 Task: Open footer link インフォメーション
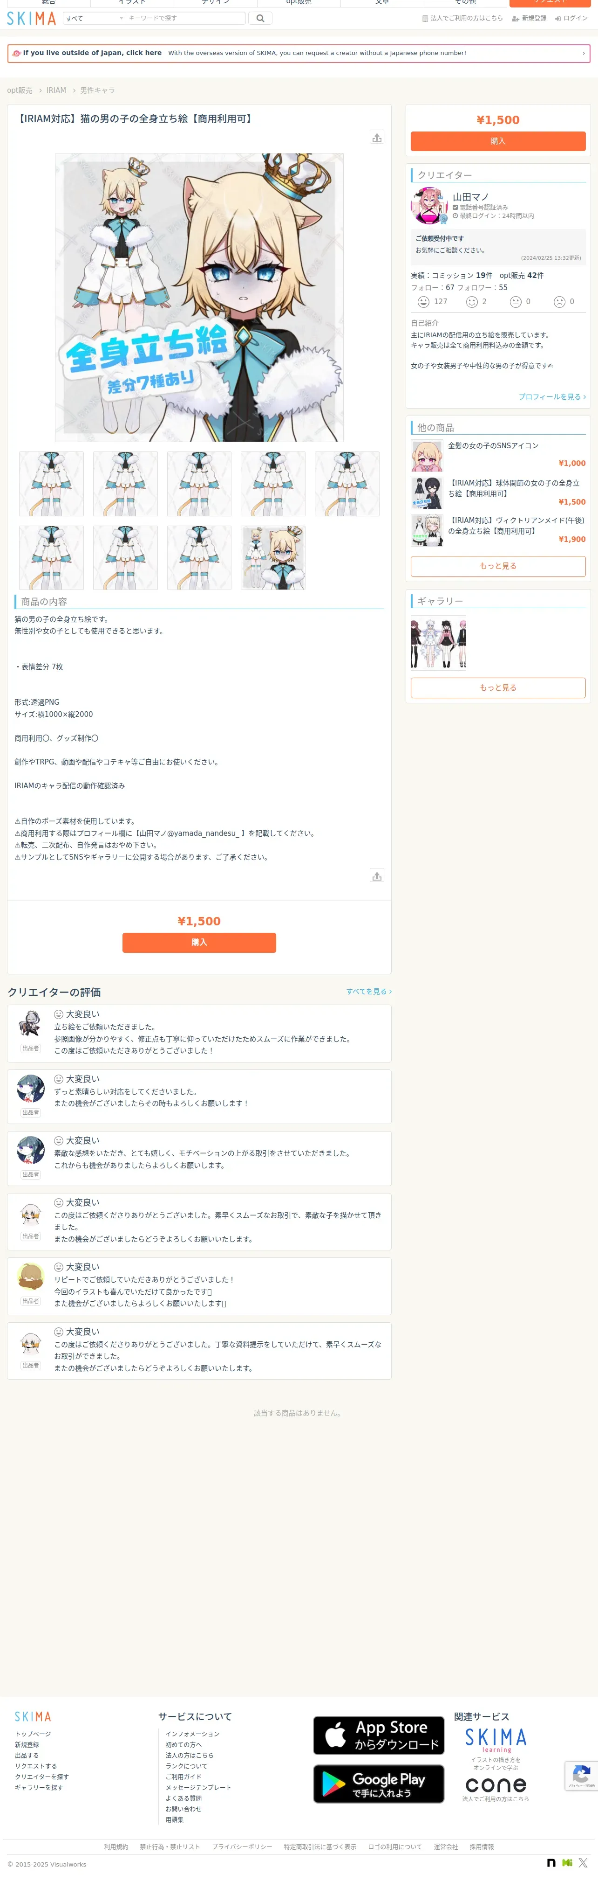tap(192, 1735)
